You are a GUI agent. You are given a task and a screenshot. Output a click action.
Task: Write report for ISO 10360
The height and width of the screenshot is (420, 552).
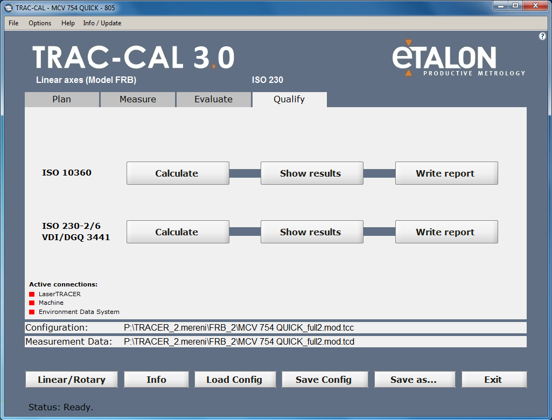coord(446,173)
